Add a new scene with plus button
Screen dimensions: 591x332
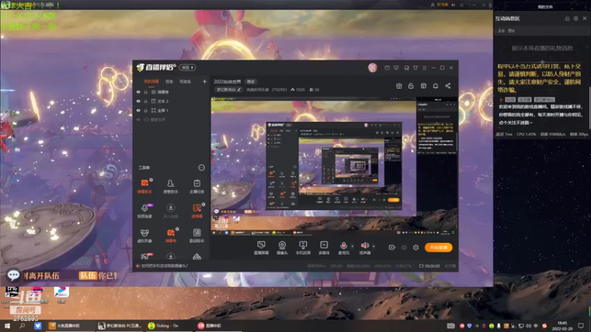205,81
